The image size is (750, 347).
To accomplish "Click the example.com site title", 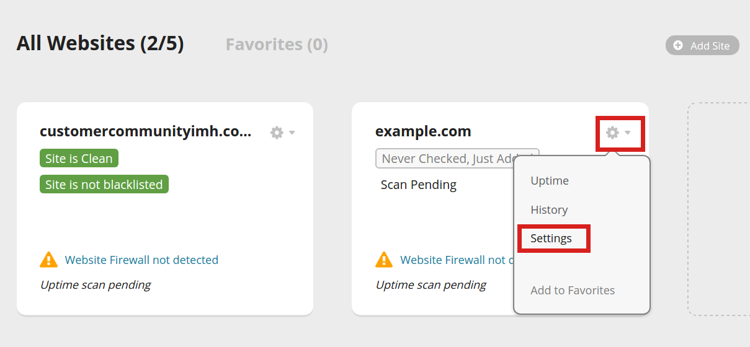I will point(423,131).
